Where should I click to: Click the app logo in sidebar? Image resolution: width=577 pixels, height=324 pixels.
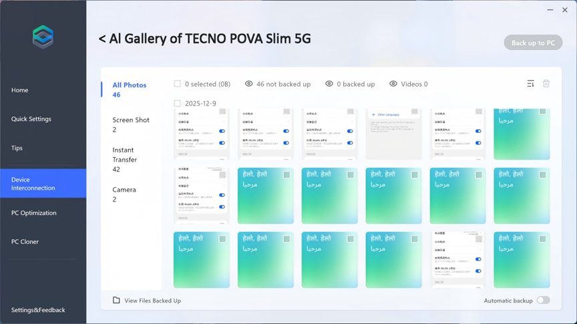pyautogui.click(x=43, y=37)
